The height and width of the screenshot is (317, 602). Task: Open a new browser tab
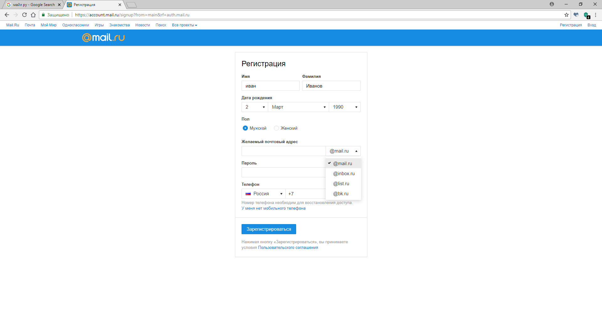pos(131,5)
